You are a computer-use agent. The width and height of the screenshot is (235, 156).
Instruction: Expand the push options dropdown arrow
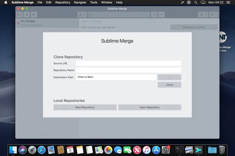point(217,15)
